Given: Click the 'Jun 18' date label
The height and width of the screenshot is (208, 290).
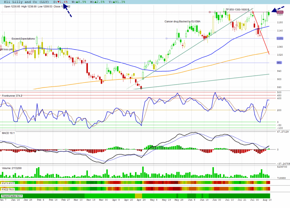Looking at the screenshot, I should click(204, 200).
